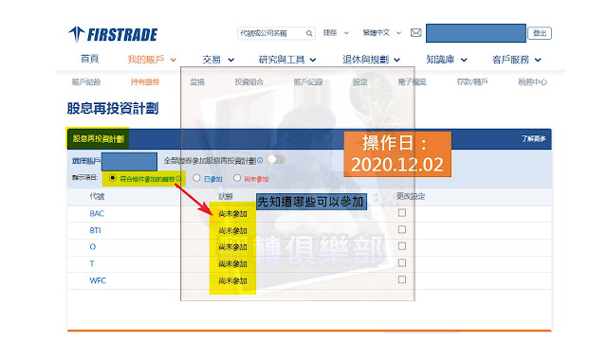Expand the 我的賬戶 menu
Screen dimensions: 607x341
pos(152,60)
